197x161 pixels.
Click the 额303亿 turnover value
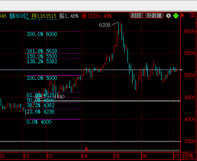click(x=19, y=16)
